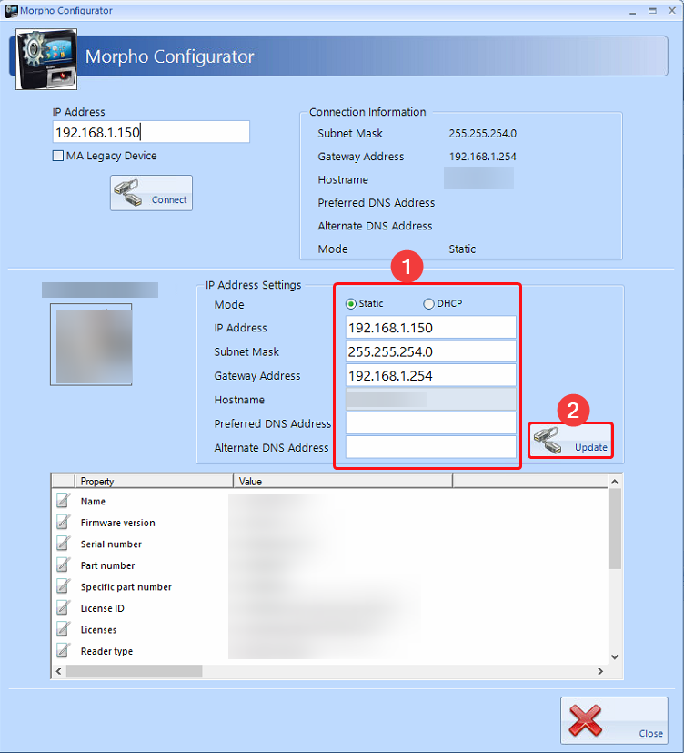Click the disabled Hostname field
This screenshot has width=684, height=753.
pyautogui.click(x=431, y=399)
